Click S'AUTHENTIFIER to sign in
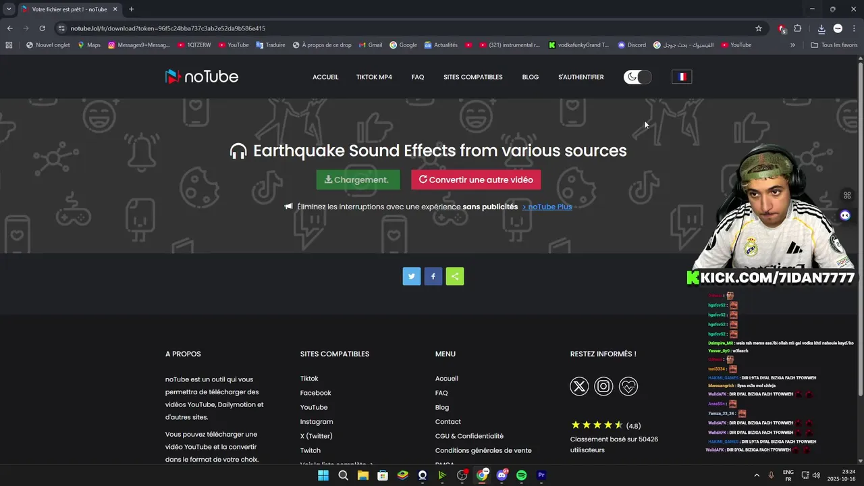This screenshot has width=864, height=486. [x=580, y=77]
